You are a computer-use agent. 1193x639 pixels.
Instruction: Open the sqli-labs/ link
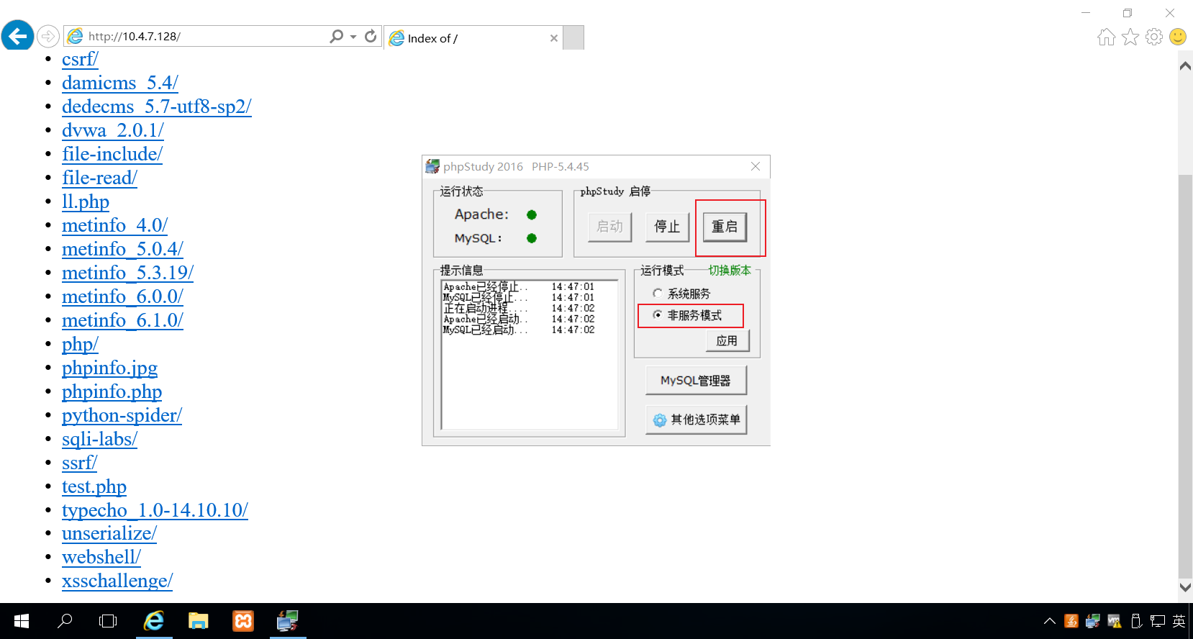coord(99,439)
